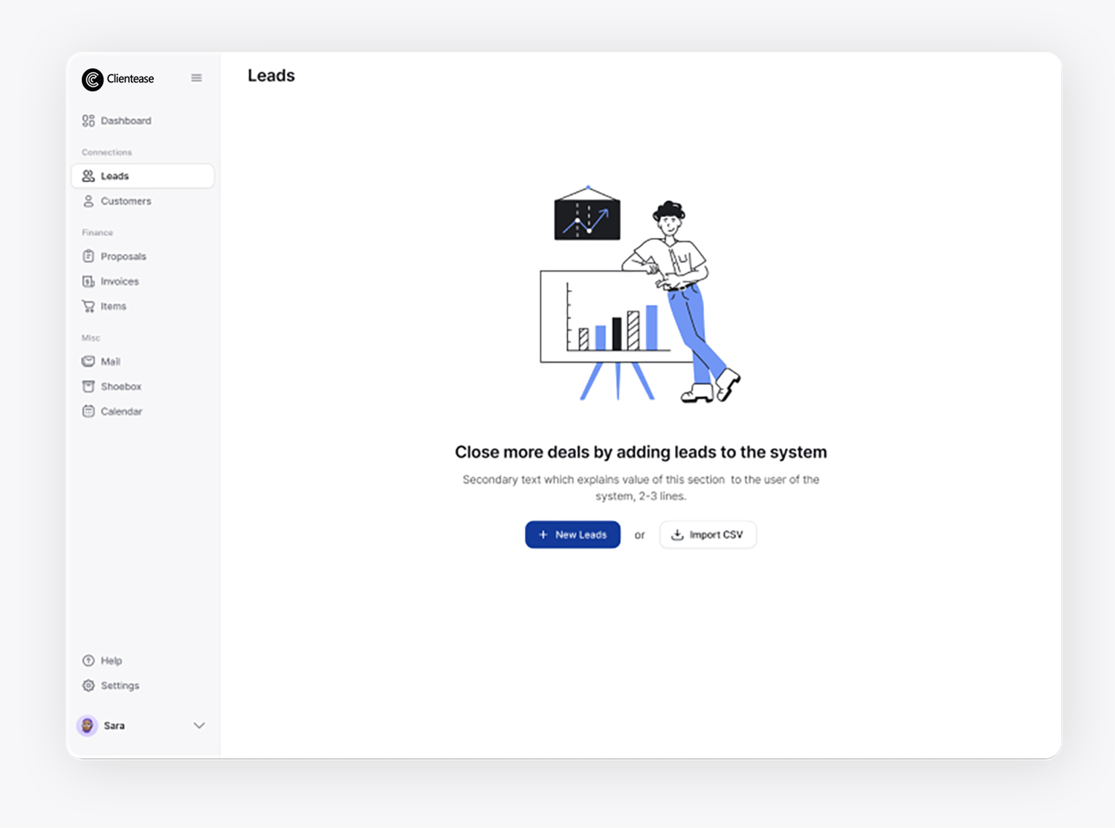The height and width of the screenshot is (828, 1115).
Task: Click the Shoebox archive icon
Action: (x=88, y=386)
